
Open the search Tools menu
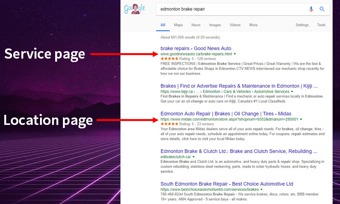tap(321, 25)
